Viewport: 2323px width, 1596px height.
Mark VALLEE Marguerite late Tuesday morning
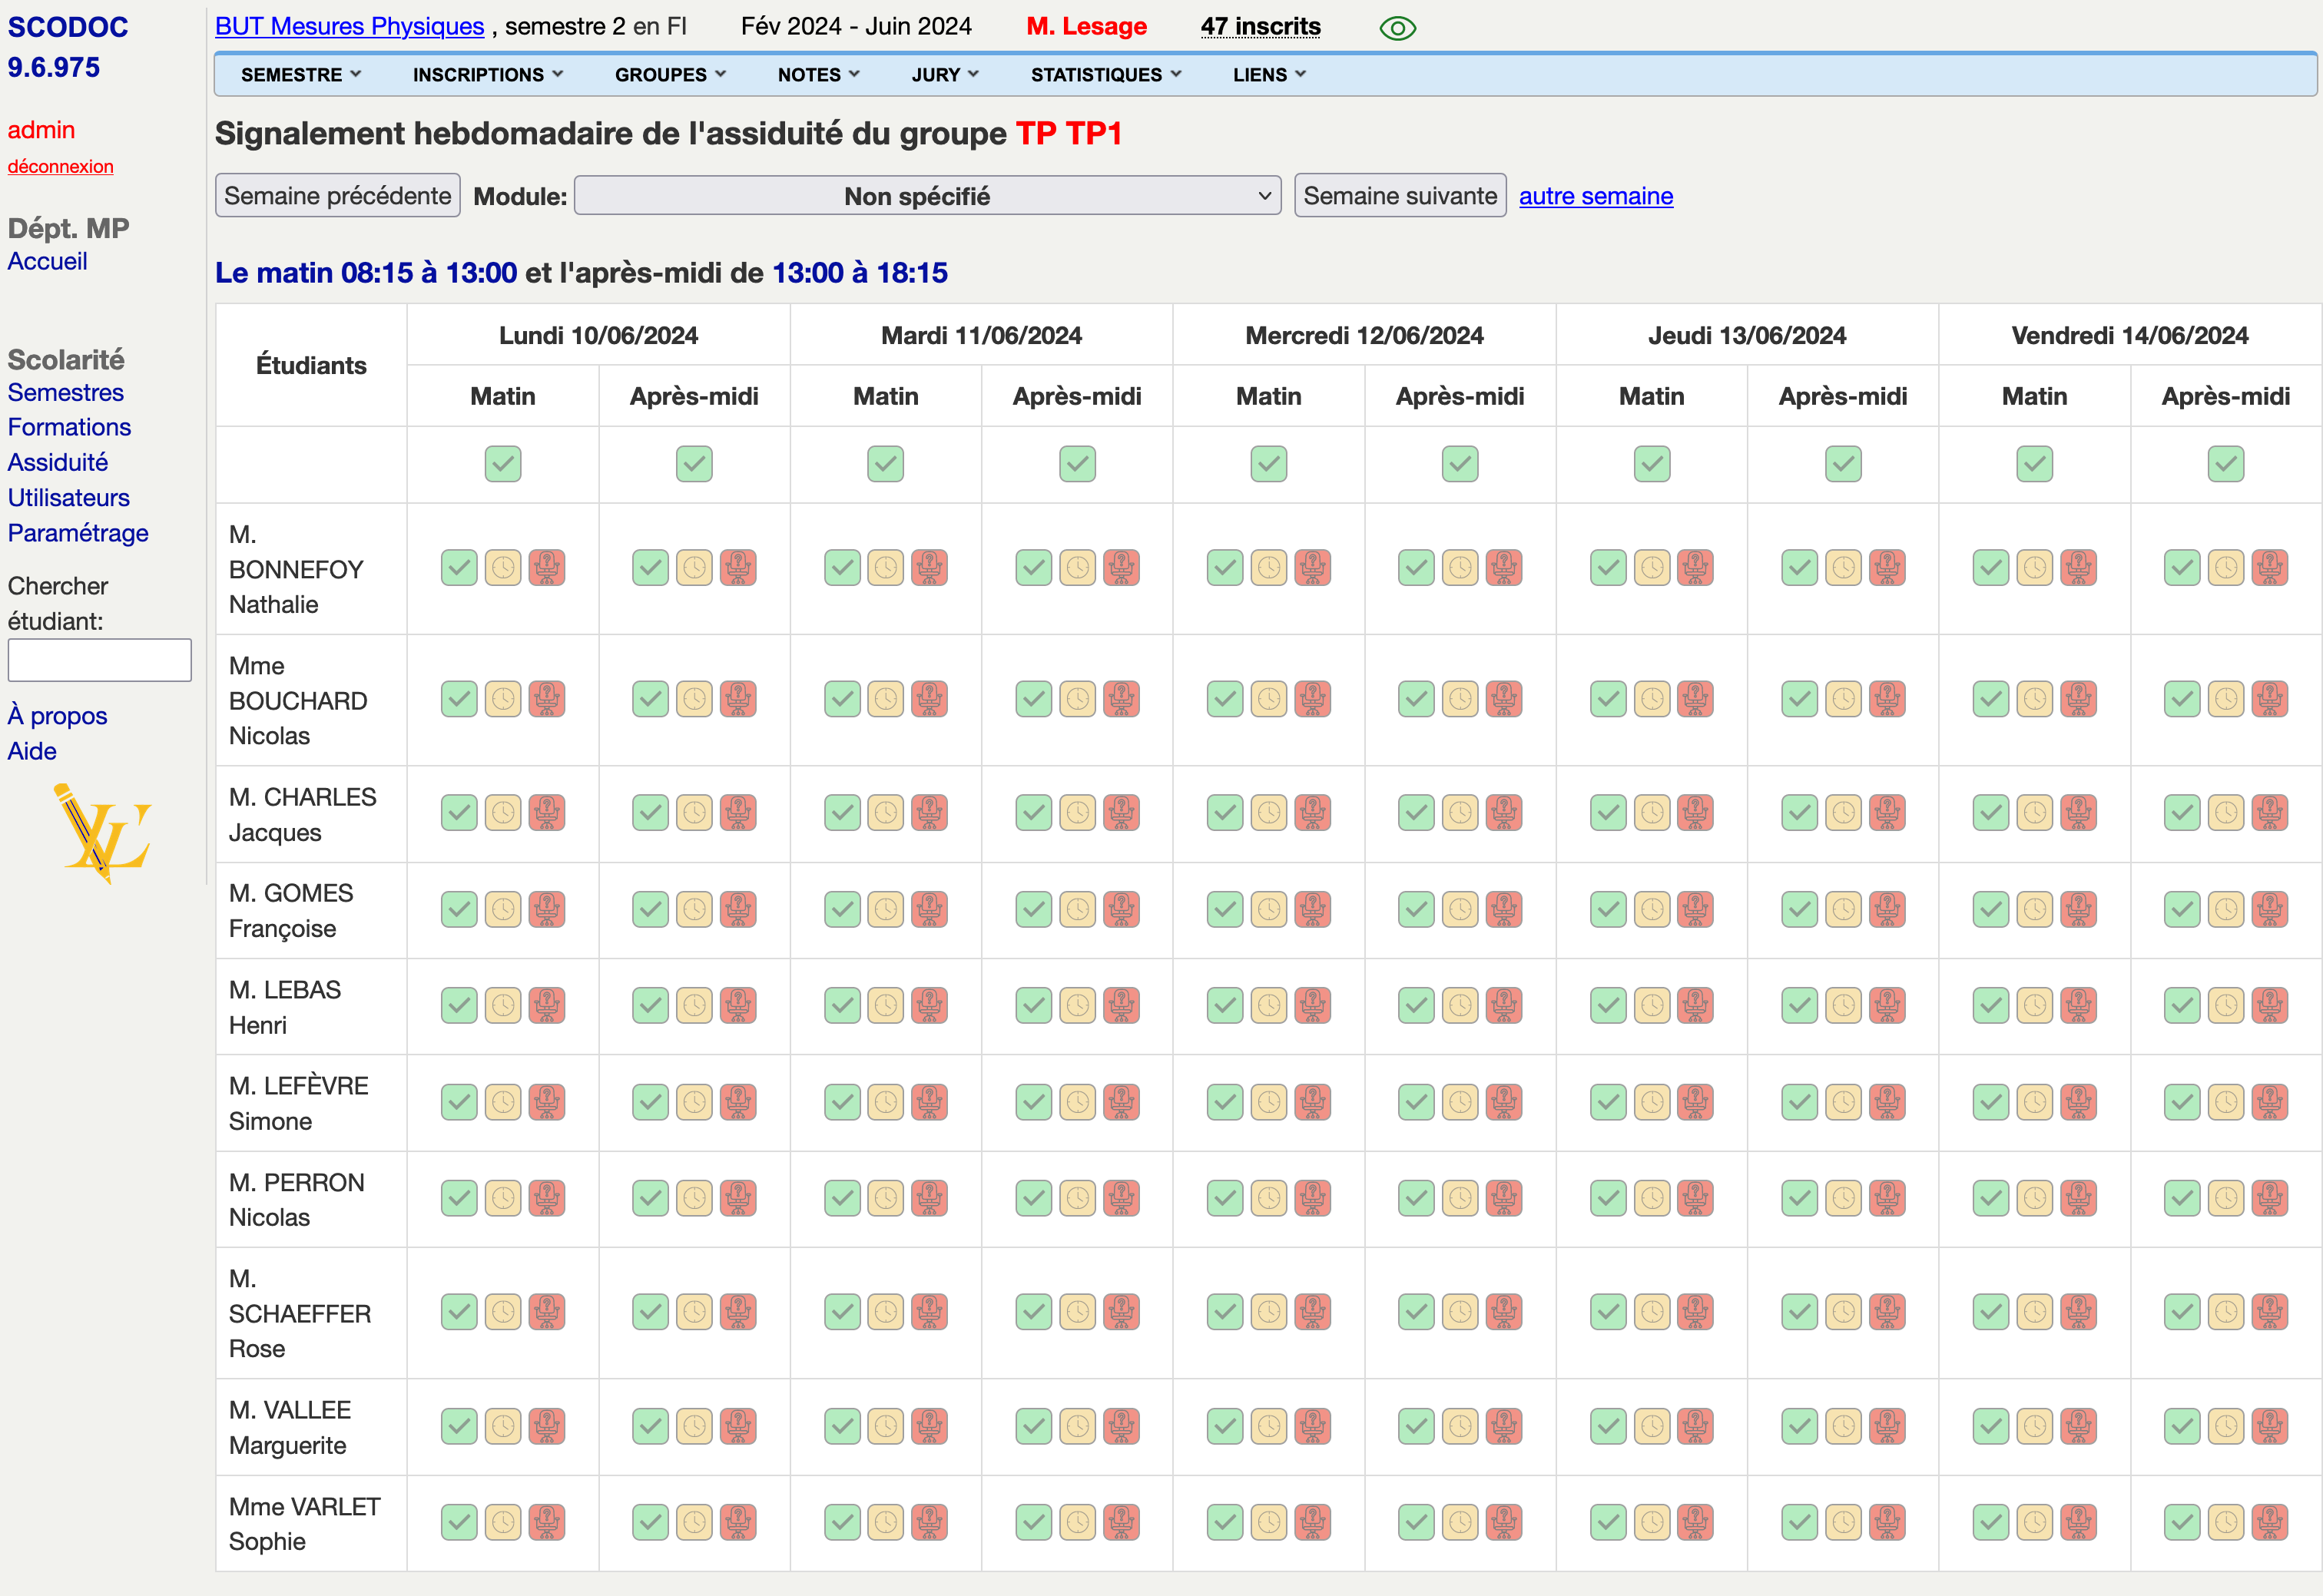click(886, 1426)
